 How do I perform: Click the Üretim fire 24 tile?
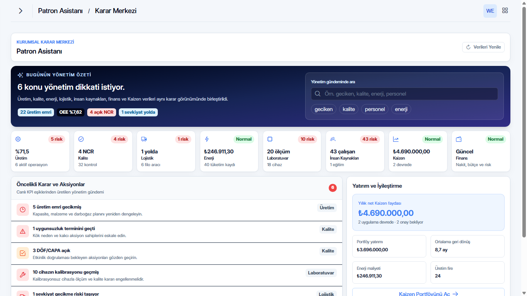pyautogui.click(x=467, y=272)
